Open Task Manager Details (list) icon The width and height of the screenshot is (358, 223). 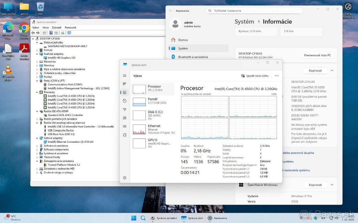[125, 126]
